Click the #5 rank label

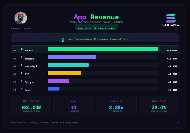click(x=15, y=82)
